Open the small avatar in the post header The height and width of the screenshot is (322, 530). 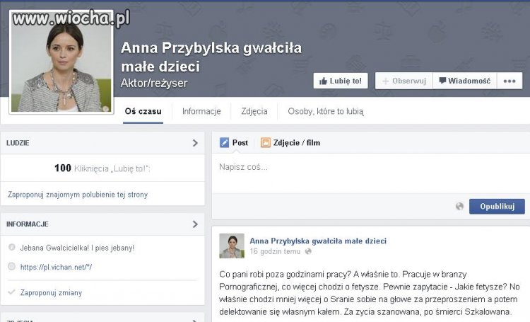tap(232, 246)
